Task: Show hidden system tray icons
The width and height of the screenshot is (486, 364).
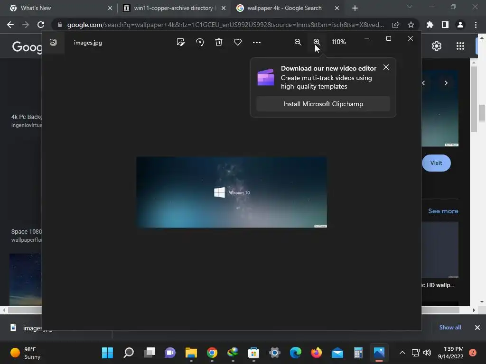Action: (x=402, y=353)
